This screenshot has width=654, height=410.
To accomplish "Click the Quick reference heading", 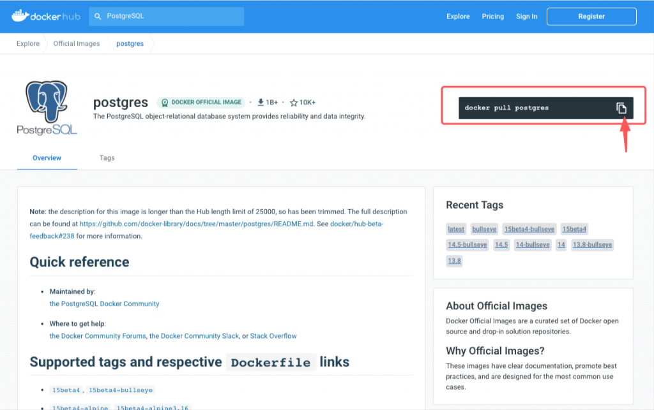I will click(x=79, y=262).
